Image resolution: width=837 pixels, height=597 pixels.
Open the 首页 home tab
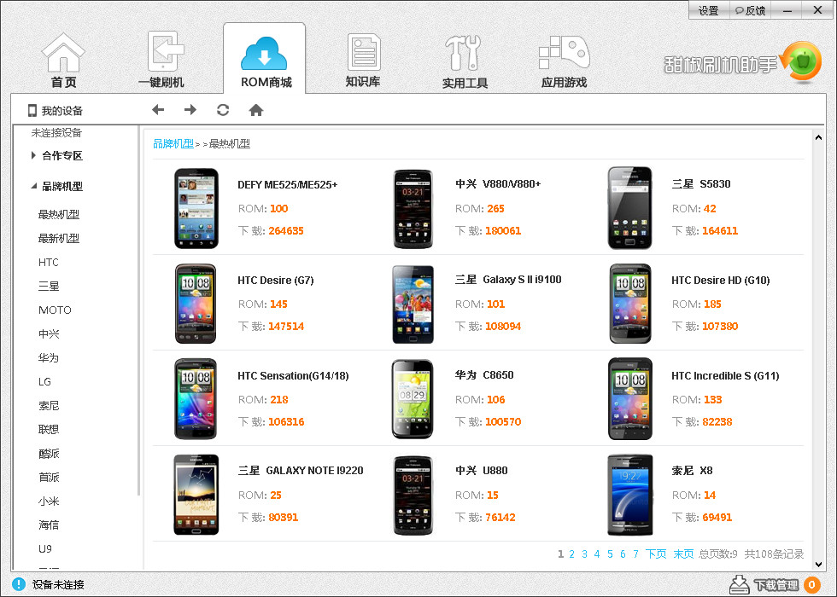[x=63, y=61]
